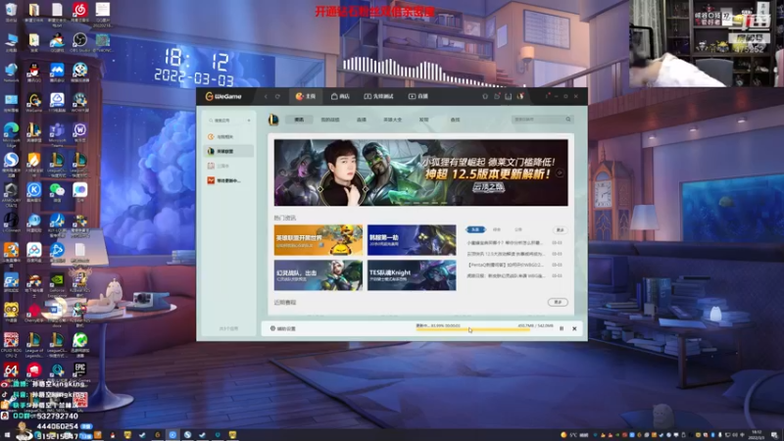Image resolution: width=784 pixels, height=441 pixels.
Task: Open the WeGame live stream tab (直播)
Action: tap(418, 96)
